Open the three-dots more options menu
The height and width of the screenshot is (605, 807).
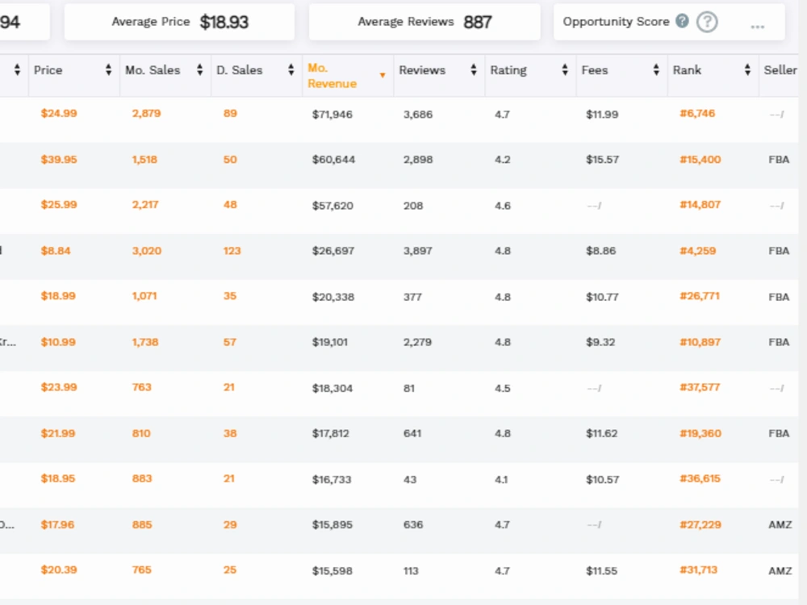point(757,27)
